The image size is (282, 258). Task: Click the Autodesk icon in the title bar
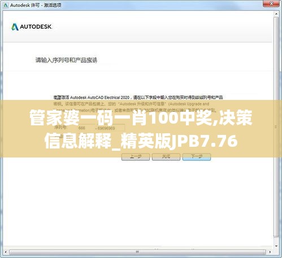6,5
